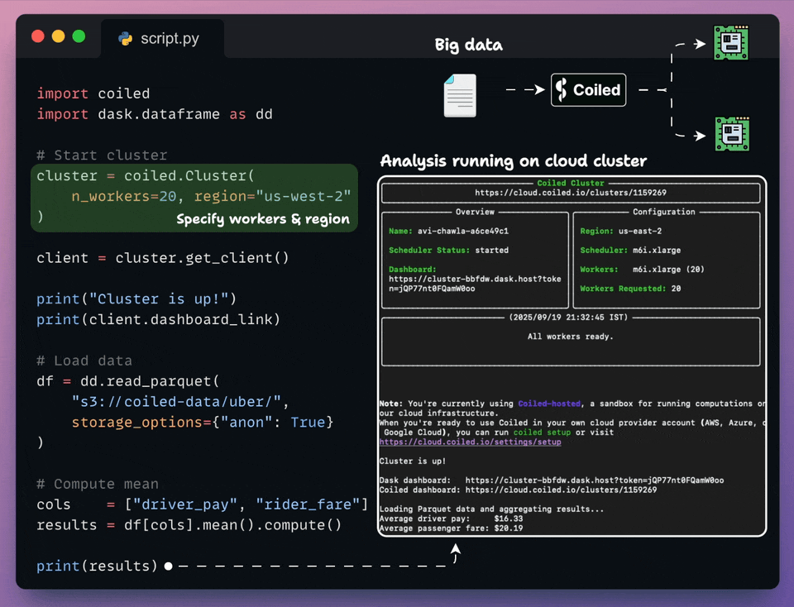794x607 pixels.
Task: Click print(client.dashboard_link) line
Action: (x=158, y=319)
